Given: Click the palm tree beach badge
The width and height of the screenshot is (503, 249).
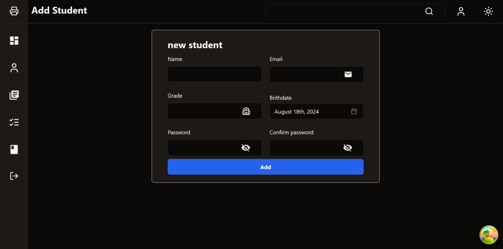Looking at the screenshot, I should point(489,235).
